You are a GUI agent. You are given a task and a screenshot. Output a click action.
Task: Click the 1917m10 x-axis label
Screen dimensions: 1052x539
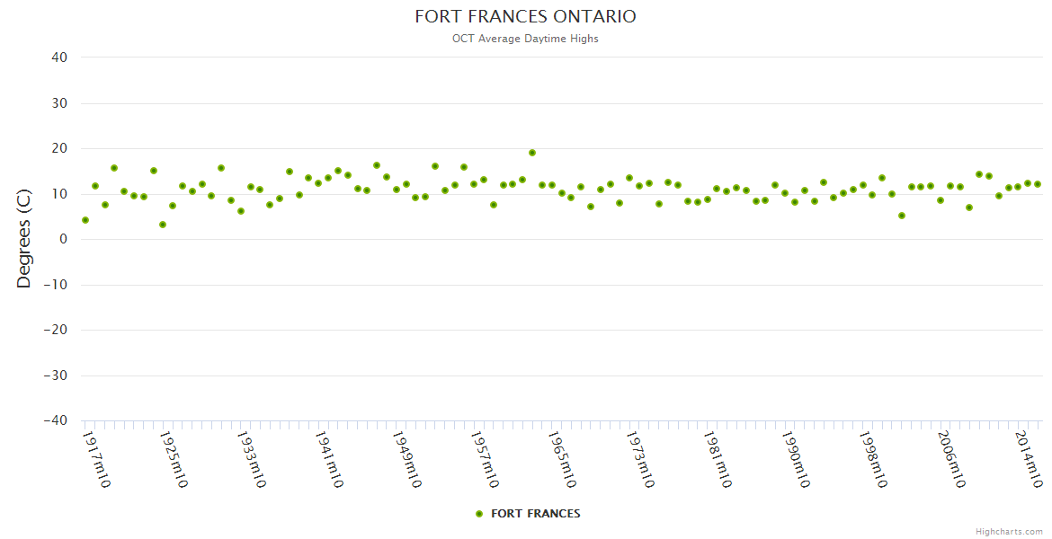click(96, 459)
